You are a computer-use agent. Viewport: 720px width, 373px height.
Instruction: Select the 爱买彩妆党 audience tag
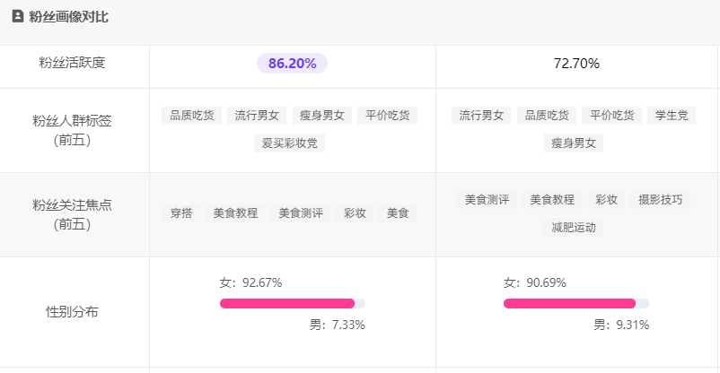[289, 143]
